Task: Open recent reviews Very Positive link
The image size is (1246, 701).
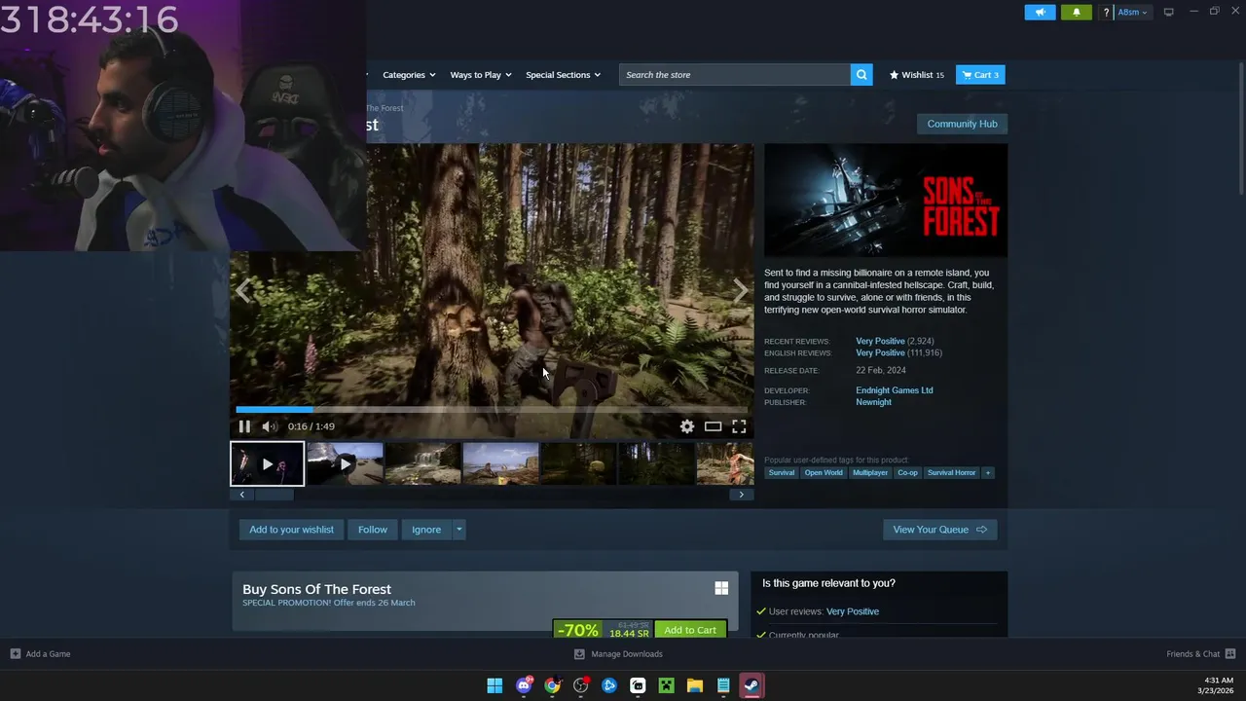Action: [880, 341]
